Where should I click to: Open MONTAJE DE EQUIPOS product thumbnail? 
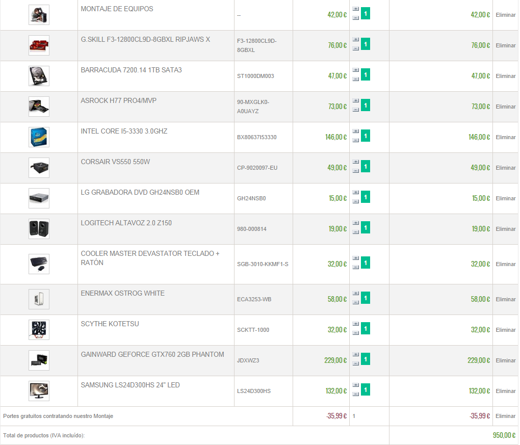[39, 15]
